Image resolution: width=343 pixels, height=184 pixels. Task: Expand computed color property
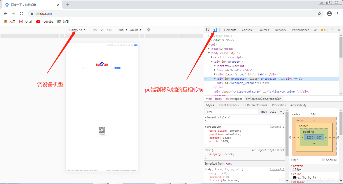[x=292, y=174]
